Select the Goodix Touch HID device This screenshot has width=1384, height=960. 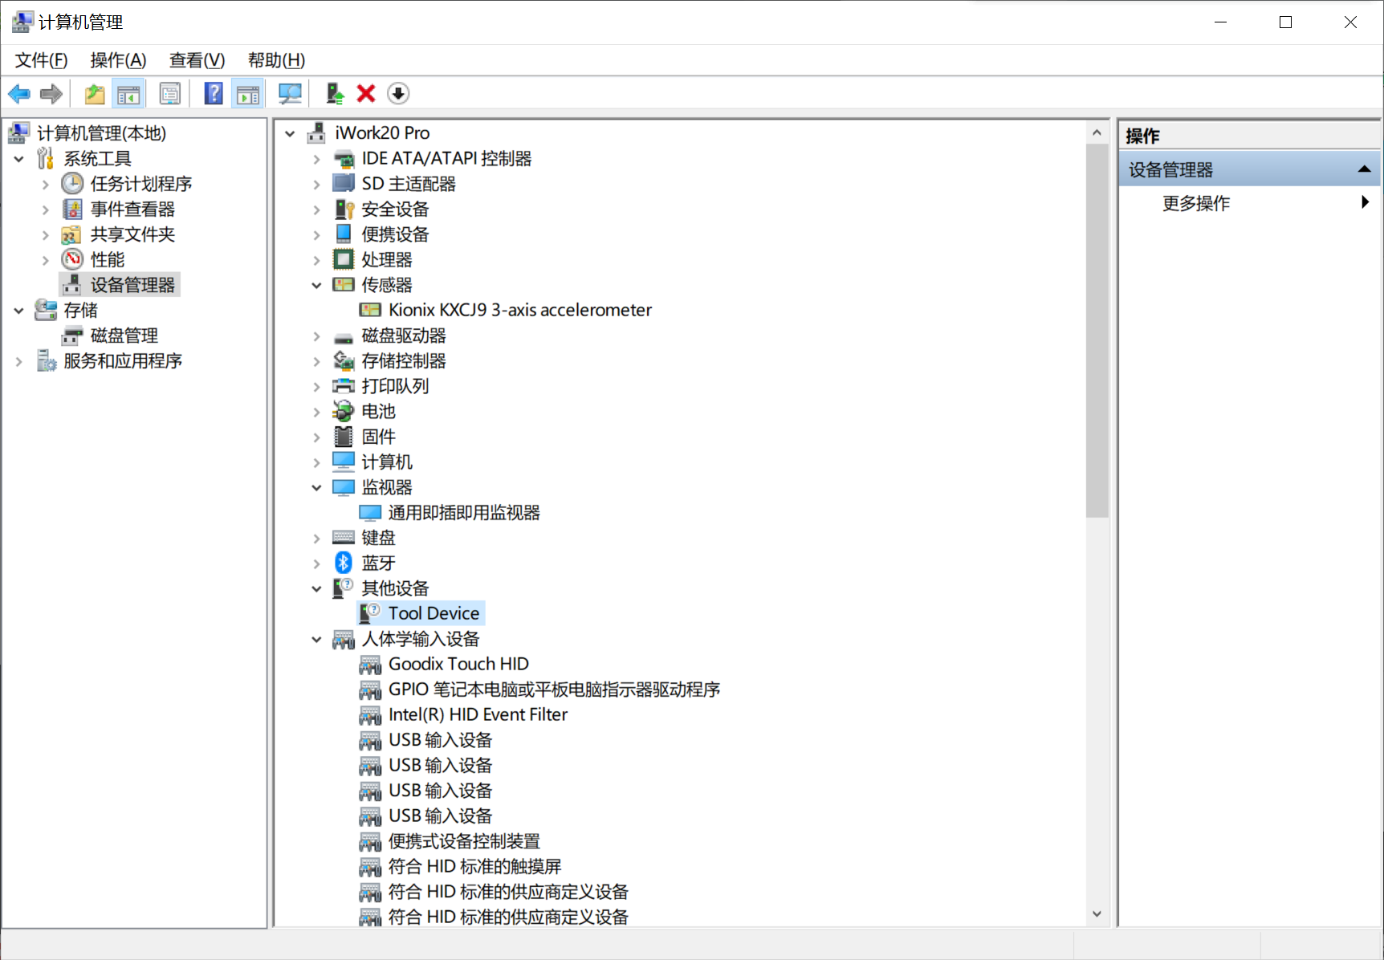[x=458, y=665]
